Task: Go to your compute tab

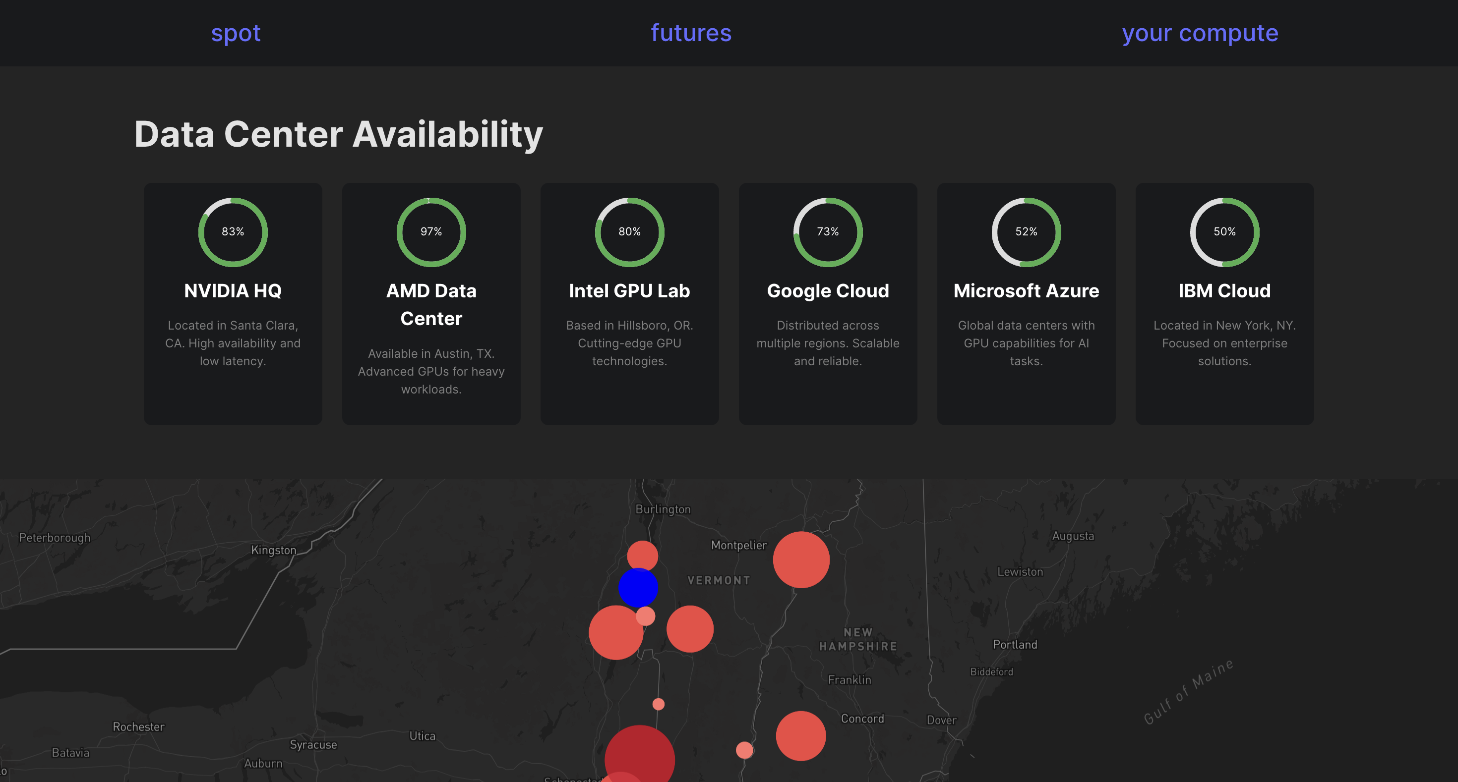Action: (x=1199, y=33)
